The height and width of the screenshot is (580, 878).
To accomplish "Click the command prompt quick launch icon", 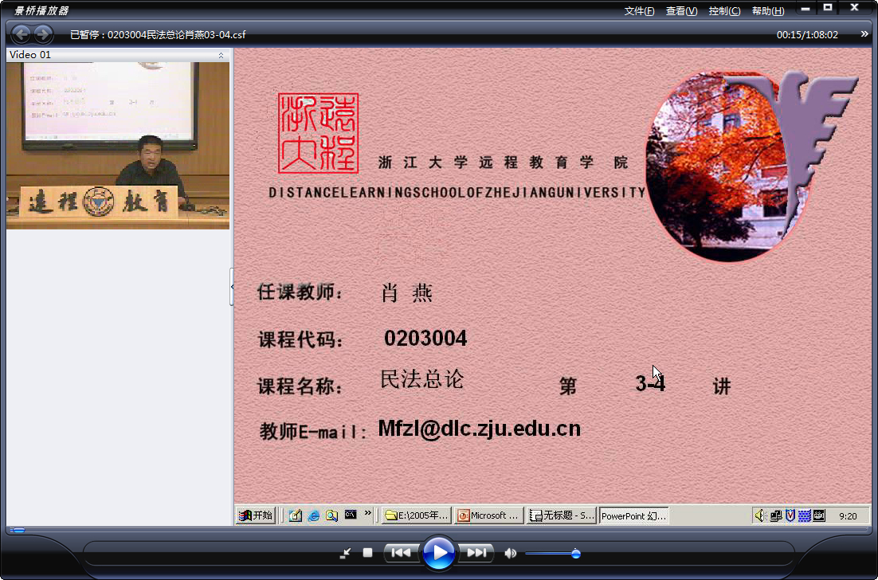I will click(351, 515).
